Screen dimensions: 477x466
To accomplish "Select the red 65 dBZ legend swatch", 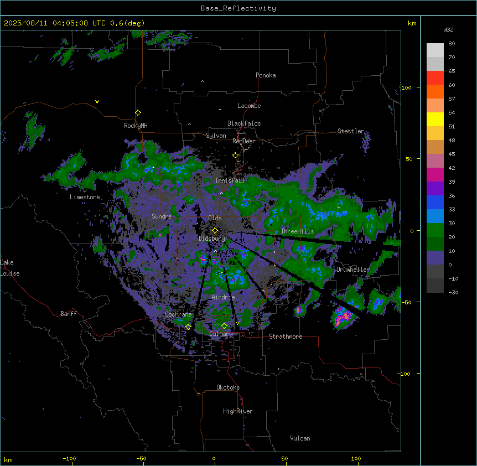I will click(435, 77).
